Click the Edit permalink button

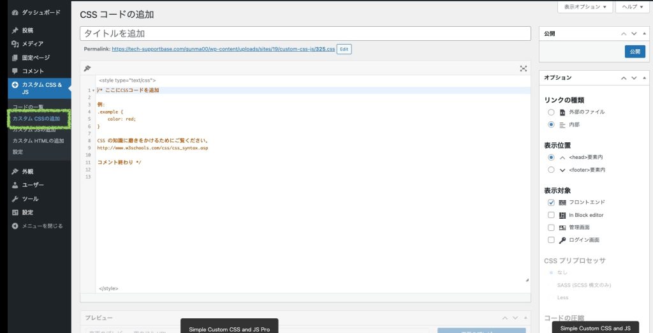coord(344,49)
